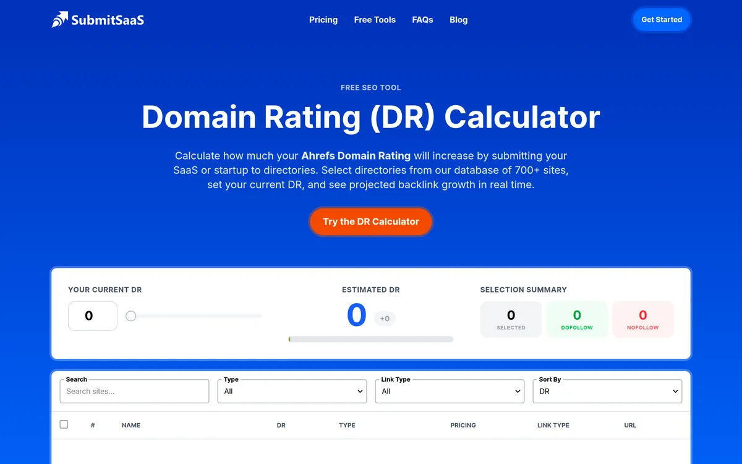Open the FAQs section
Viewport: 742px width, 464px height.
coord(422,20)
